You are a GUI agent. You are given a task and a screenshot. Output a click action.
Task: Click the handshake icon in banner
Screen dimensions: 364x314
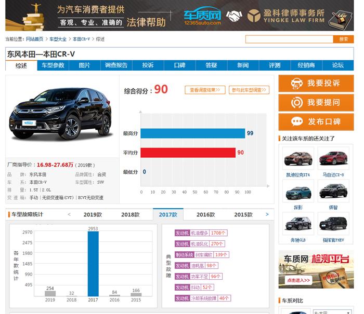click(234, 16)
